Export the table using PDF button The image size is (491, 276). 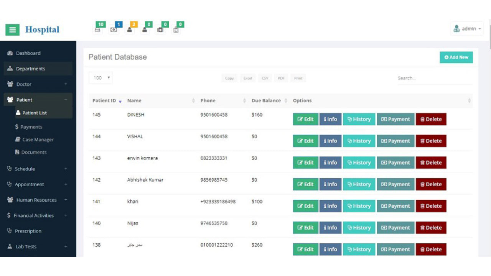(281, 78)
